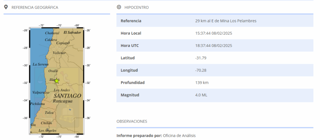Select the Magnitud value 4.0 ML
This screenshot has height=140, width=320.
[201, 95]
